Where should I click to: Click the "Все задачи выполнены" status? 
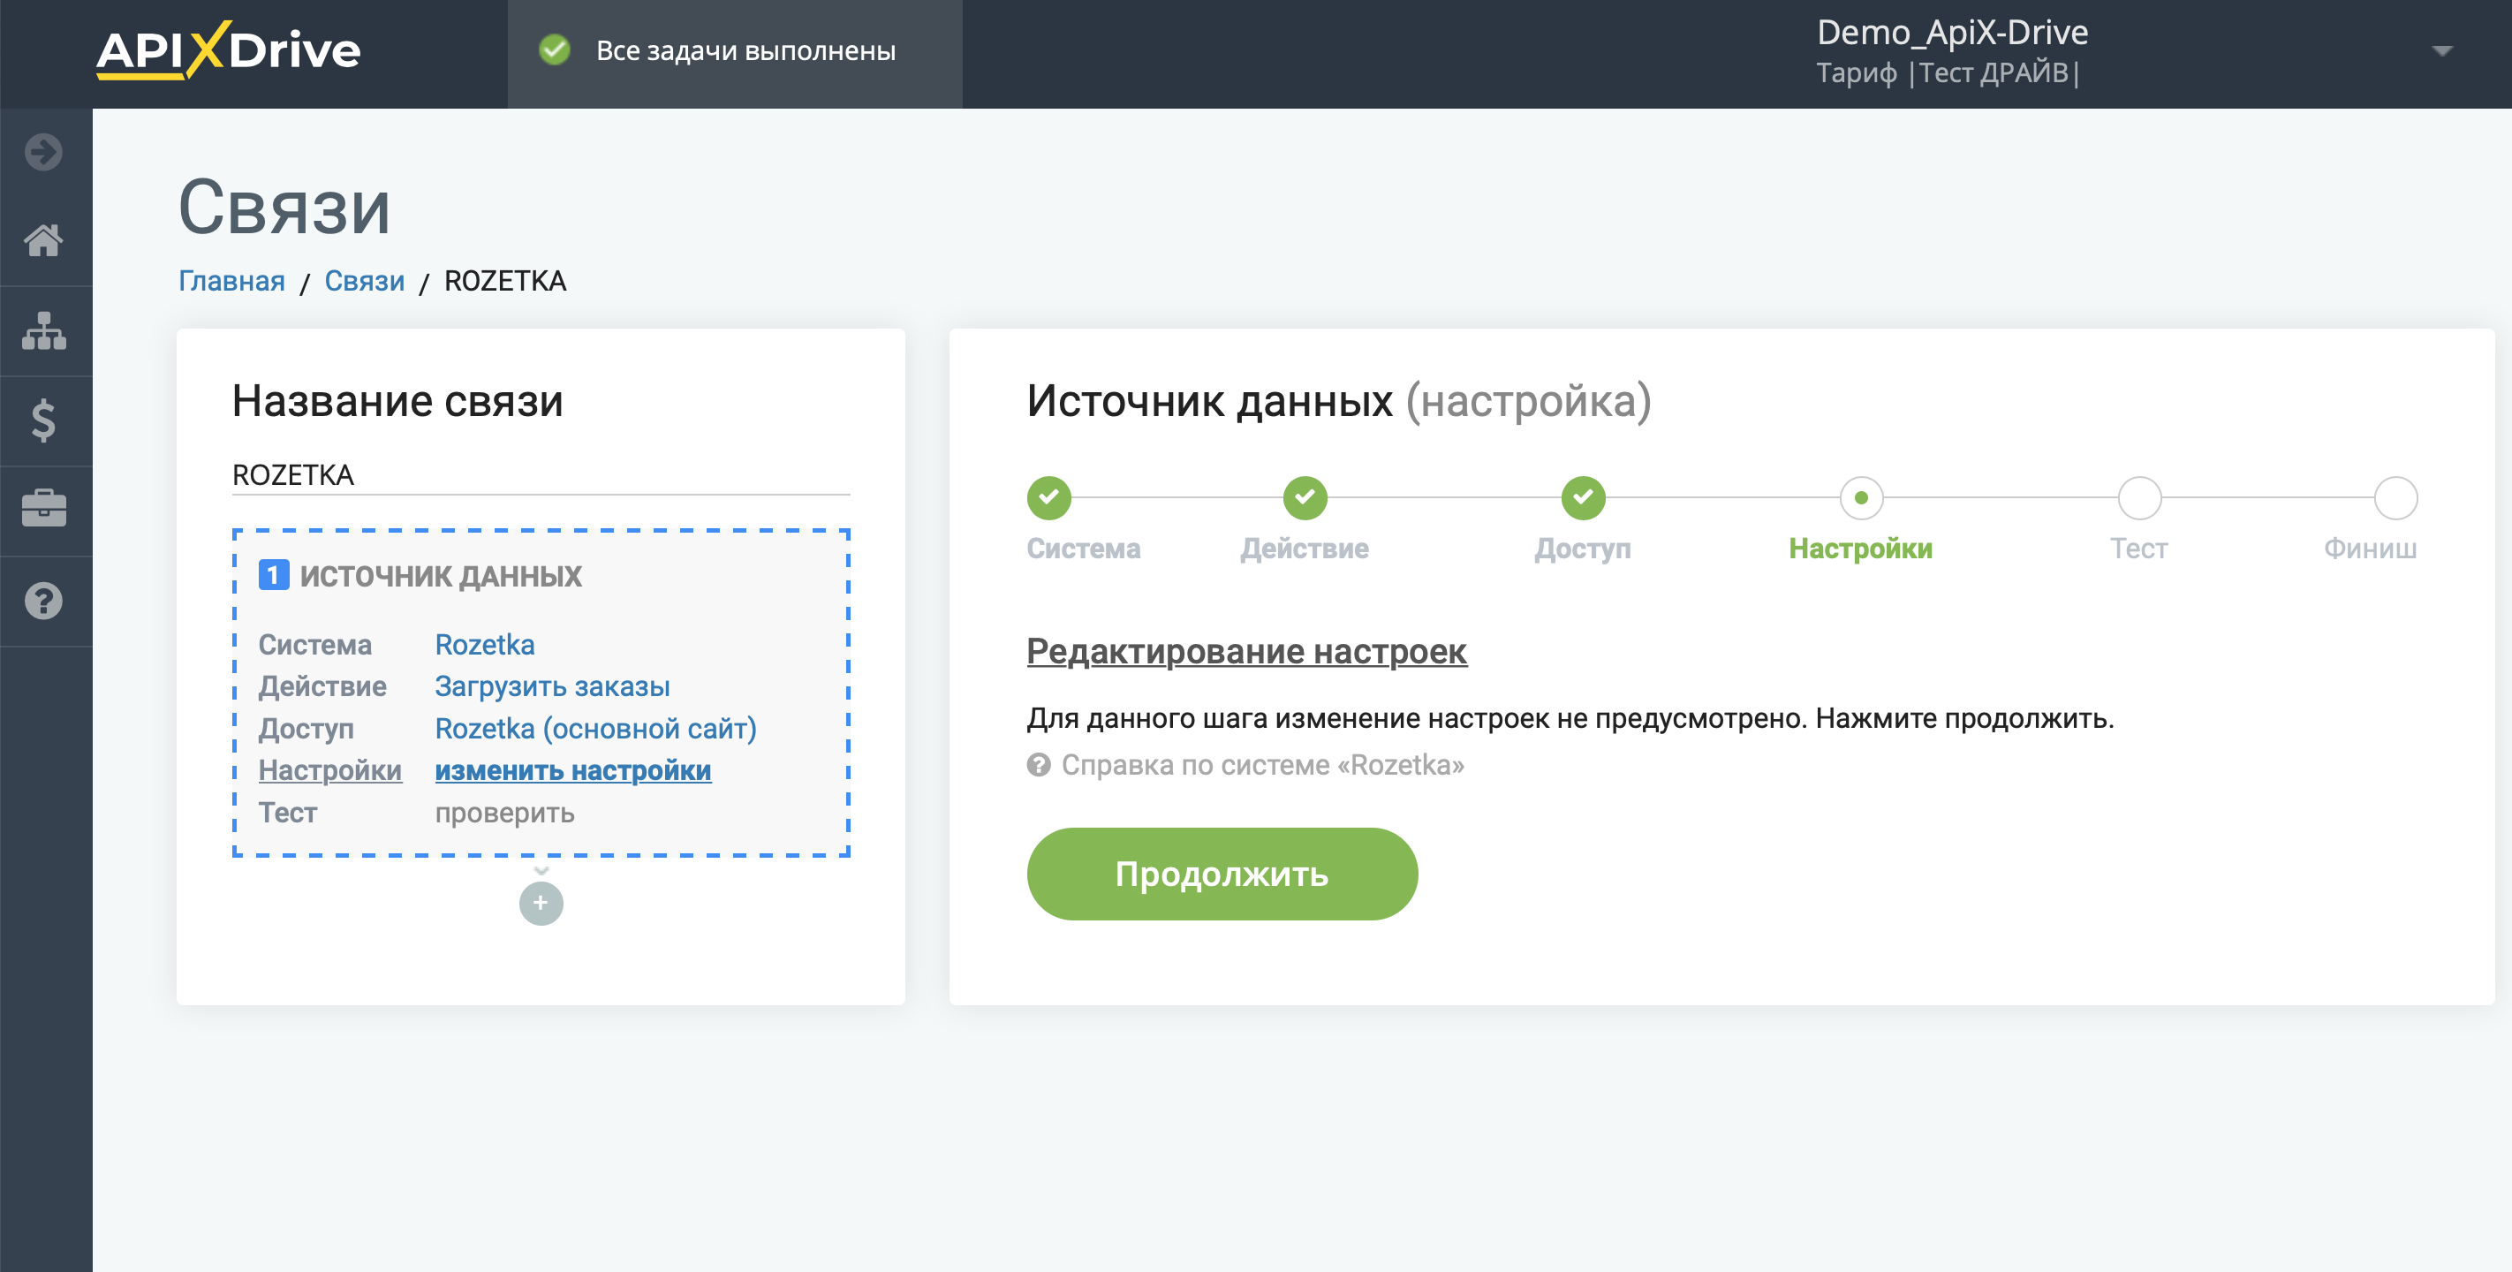coord(746,50)
